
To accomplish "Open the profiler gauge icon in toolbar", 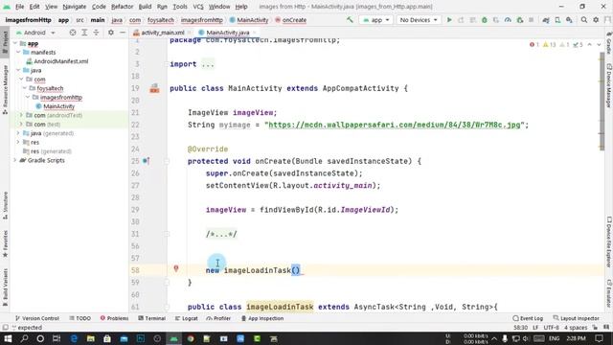I will [x=508, y=19].
